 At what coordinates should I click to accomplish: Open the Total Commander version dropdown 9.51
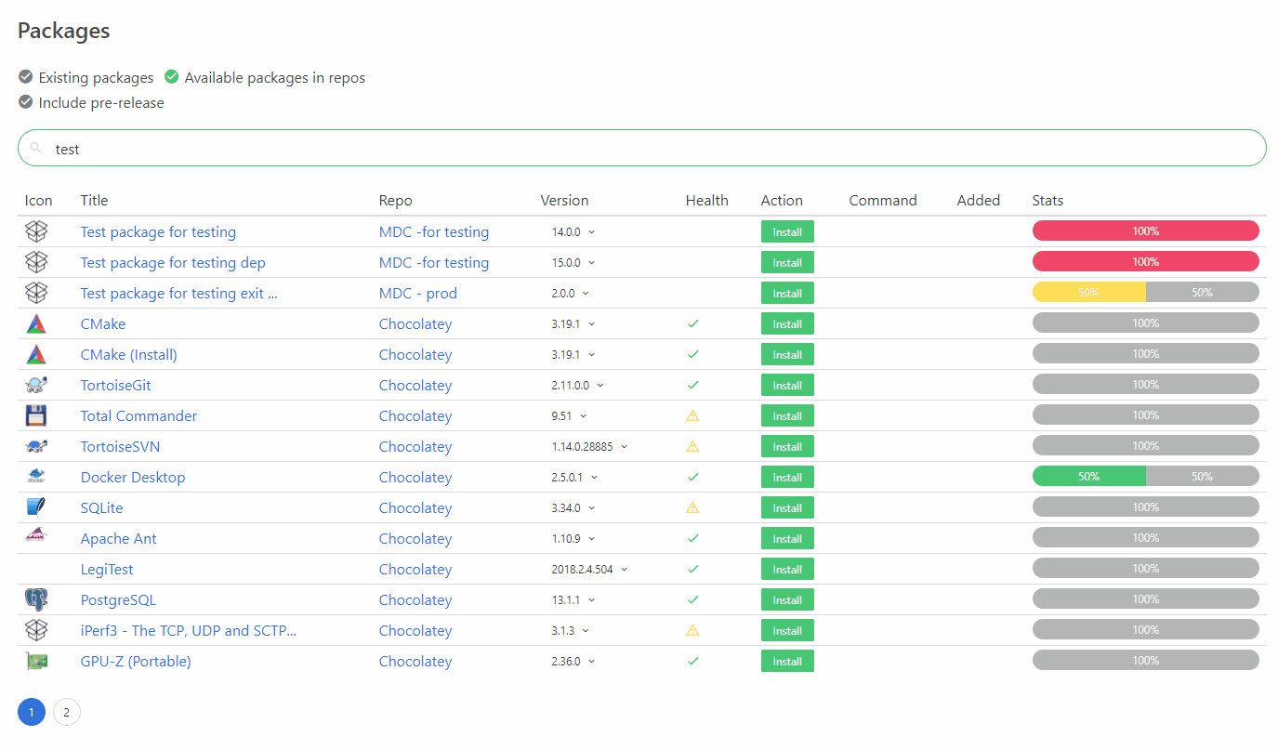tap(570, 415)
